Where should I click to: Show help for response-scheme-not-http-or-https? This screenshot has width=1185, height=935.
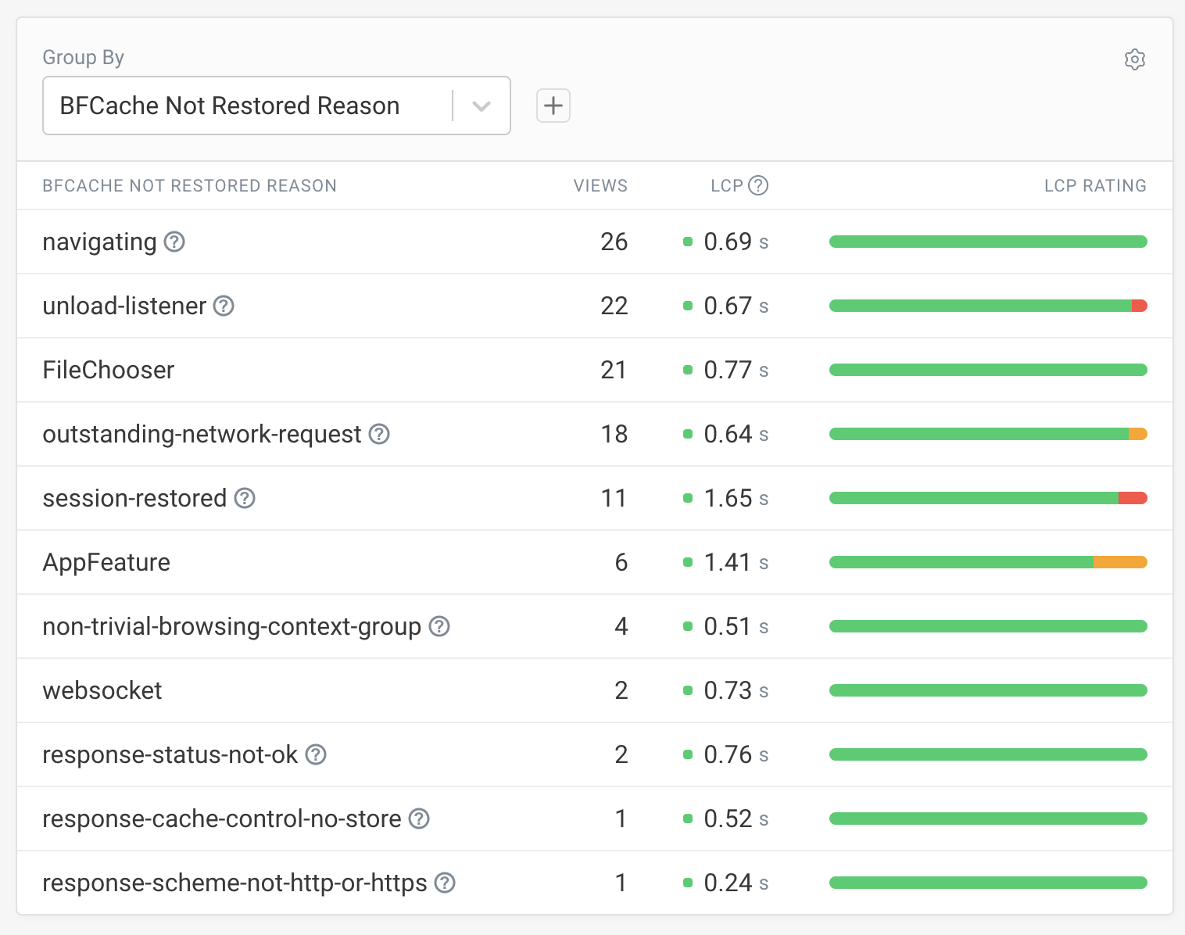(445, 883)
